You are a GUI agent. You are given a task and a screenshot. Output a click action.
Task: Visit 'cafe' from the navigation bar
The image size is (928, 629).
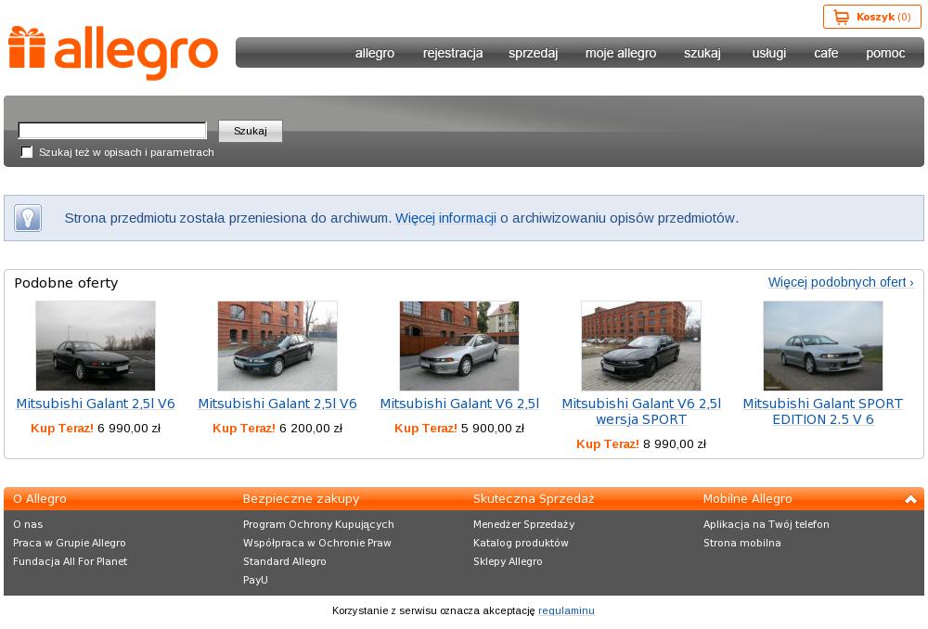826,53
